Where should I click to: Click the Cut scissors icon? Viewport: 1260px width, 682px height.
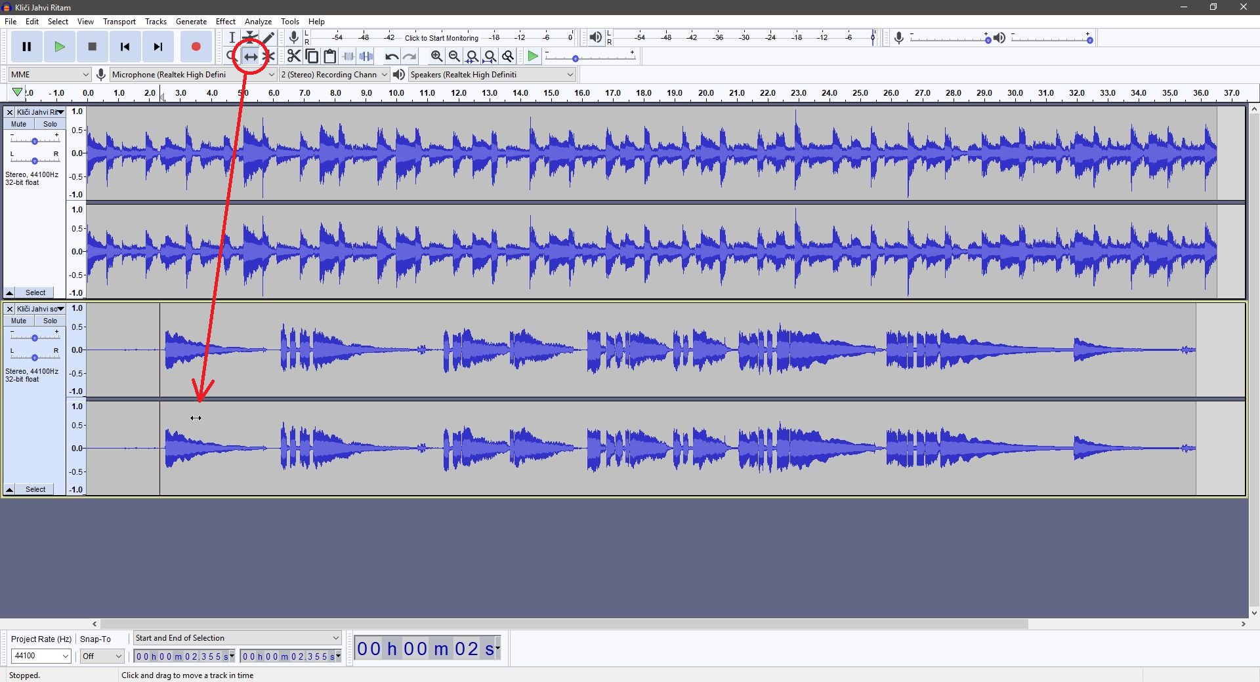(x=294, y=56)
